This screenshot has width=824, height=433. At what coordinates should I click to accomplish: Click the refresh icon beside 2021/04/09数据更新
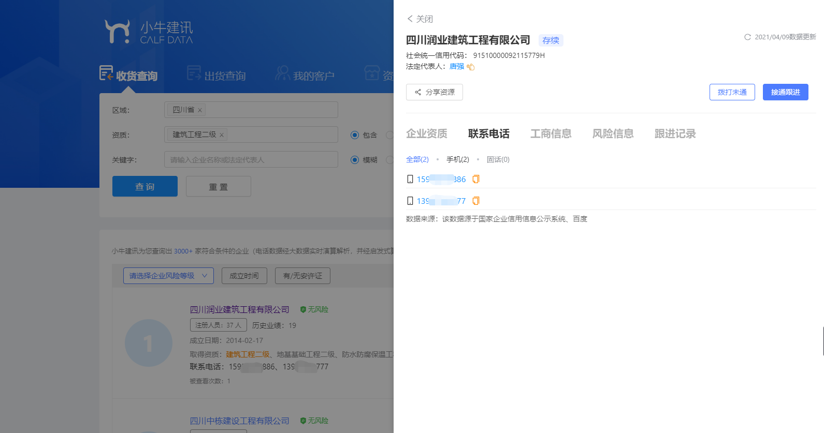point(747,37)
